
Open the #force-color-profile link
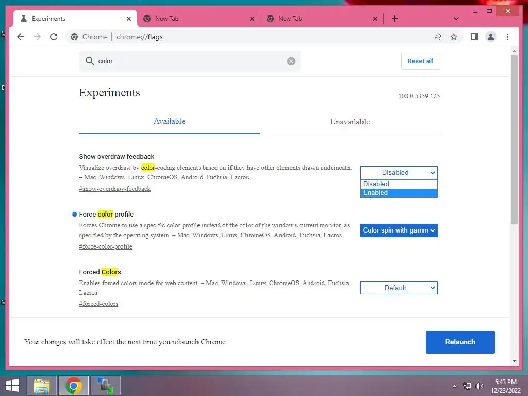106,246
